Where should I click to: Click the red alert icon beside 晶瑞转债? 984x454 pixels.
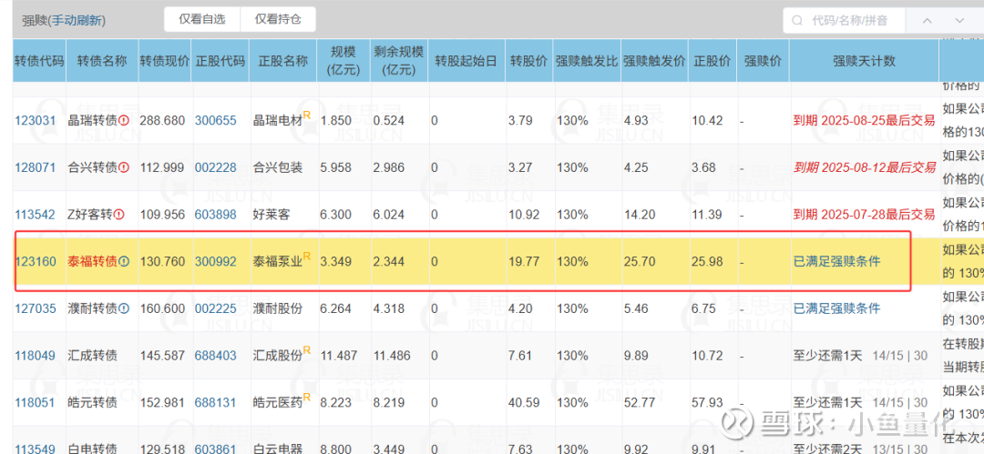click(124, 120)
